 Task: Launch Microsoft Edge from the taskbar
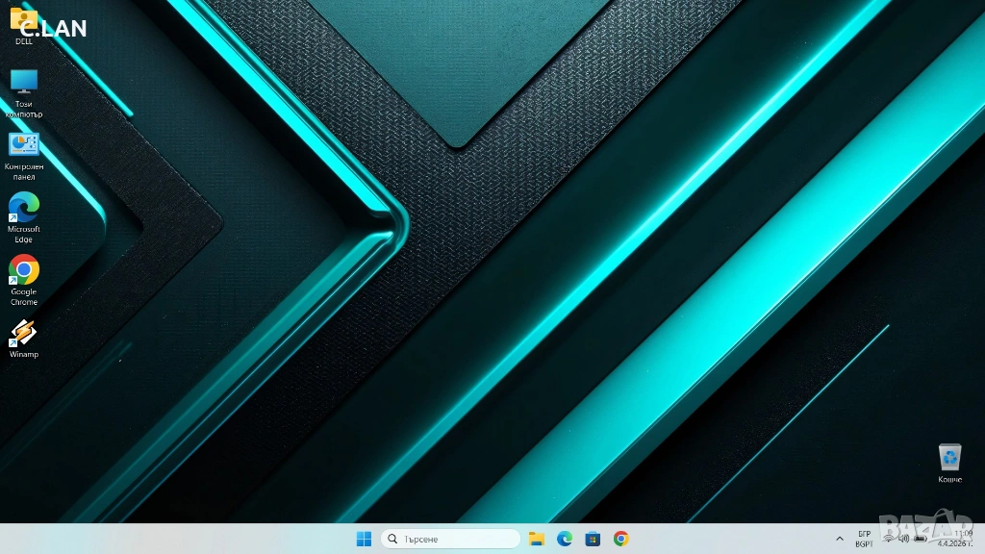pyautogui.click(x=565, y=539)
